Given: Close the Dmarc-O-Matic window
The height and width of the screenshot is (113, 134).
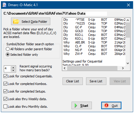Looking at the screenshot, I should point(128,5).
